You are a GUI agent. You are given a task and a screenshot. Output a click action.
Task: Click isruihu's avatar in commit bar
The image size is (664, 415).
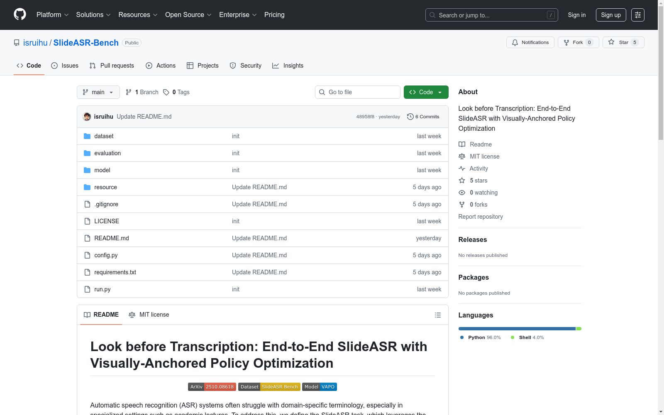pos(87,117)
